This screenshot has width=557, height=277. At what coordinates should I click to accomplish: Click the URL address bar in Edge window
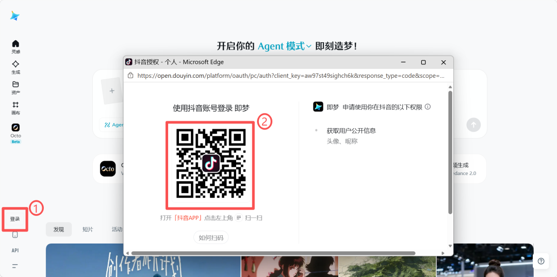coord(290,76)
